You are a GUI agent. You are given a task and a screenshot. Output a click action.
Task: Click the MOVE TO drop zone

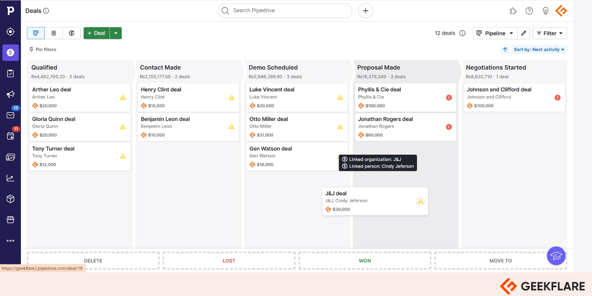pos(501,261)
